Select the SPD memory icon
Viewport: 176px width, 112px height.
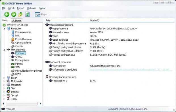tap(12, 67)
